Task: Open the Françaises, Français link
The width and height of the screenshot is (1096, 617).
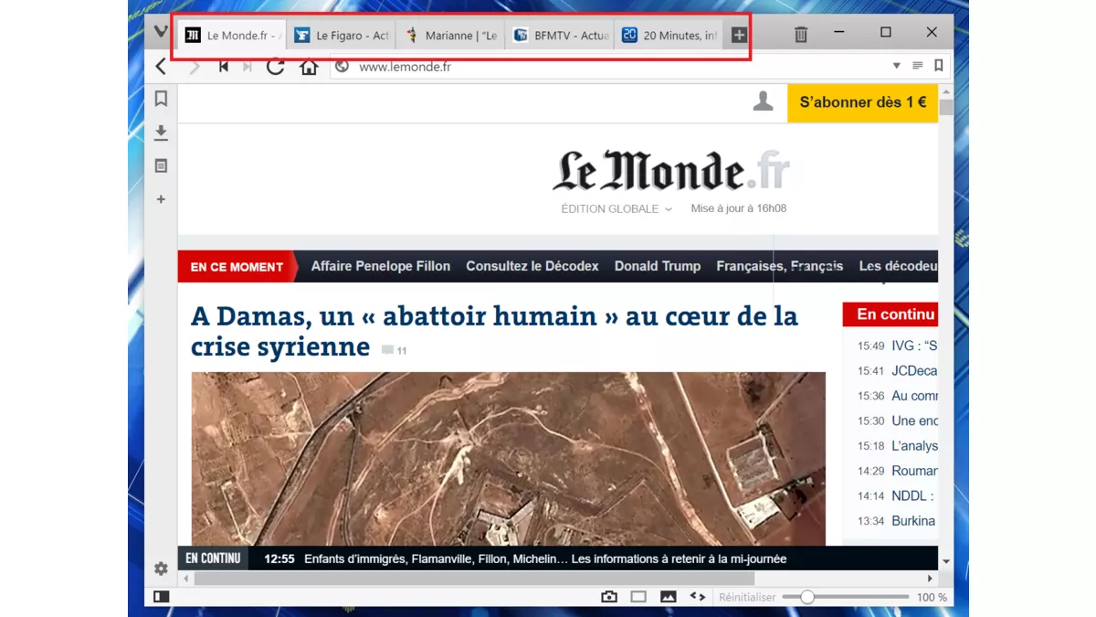Action: (x=779, y=266)
